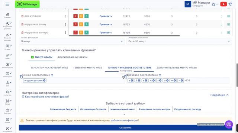Click green plus icon in 18409 row
This screenshot has height=133, width=238.
click(x=228, y=33)
